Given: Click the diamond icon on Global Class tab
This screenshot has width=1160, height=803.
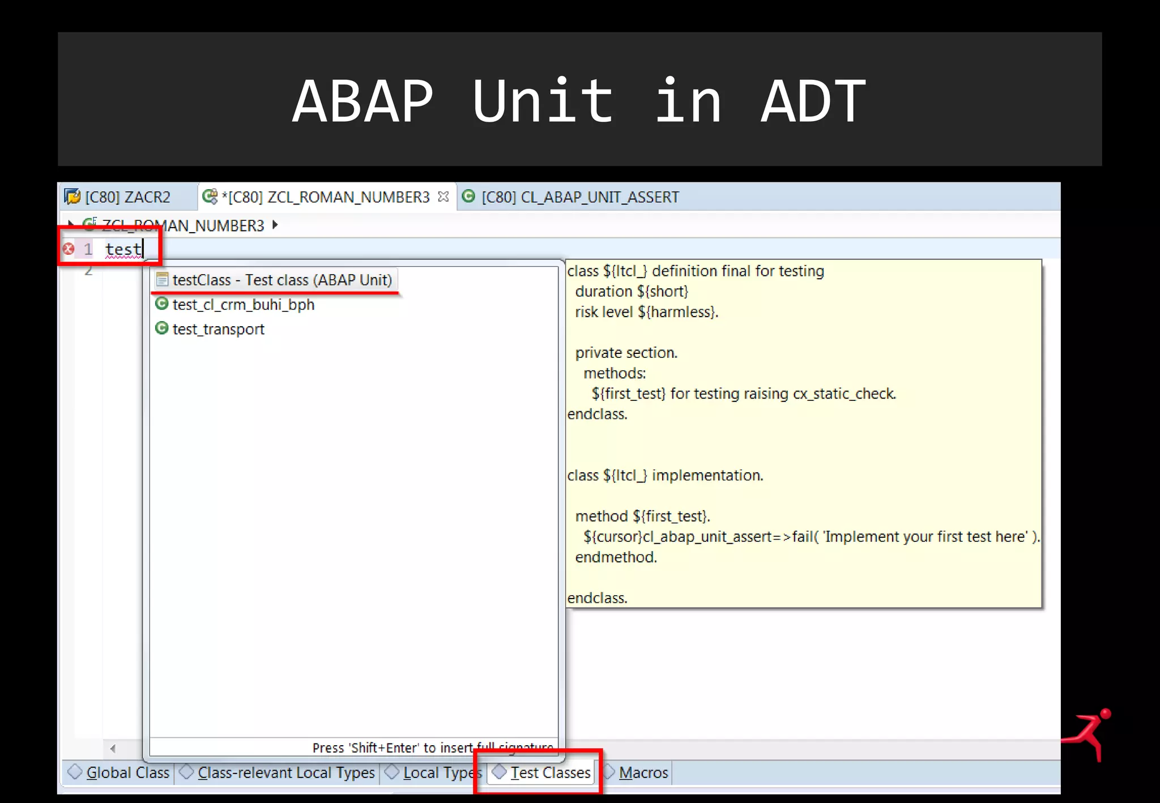Looking at the screenshot, I should pyautogui.click(x=75, y=772).
